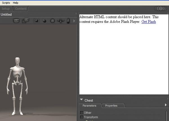The image size is (169, 121).
Task: Click the Chest palette corner grip
Action: [x=168, y=99]
